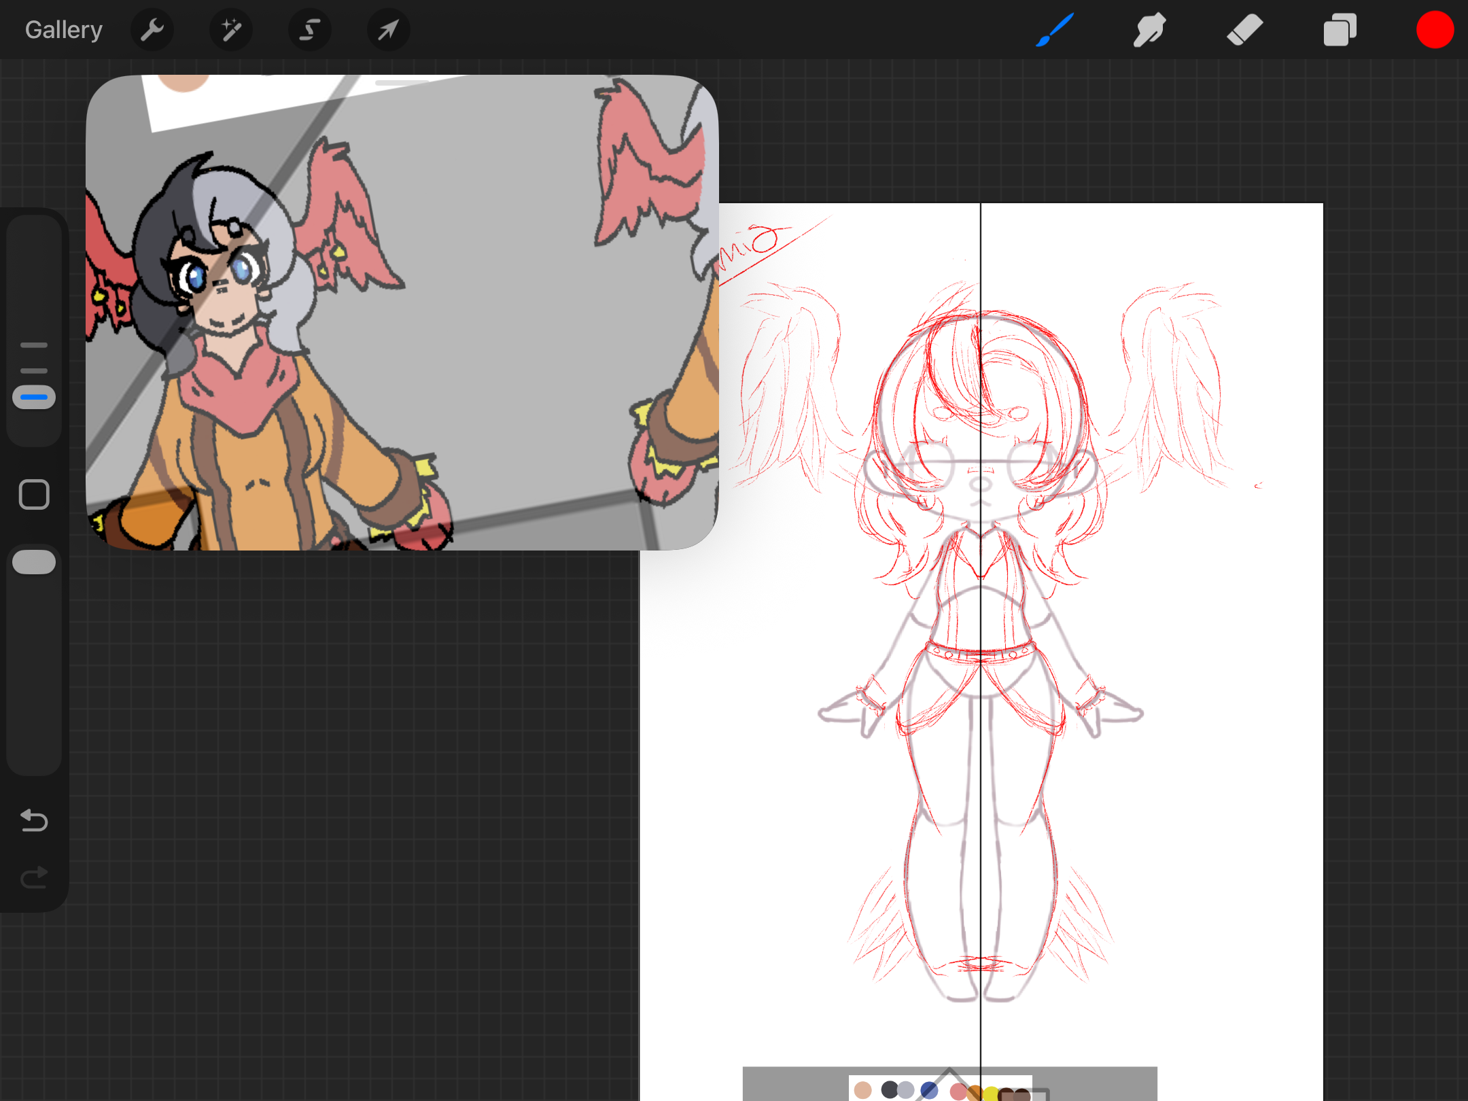1468x1101 pixels.
Task: Click the brush size slider handle
Action: pyautogui.click(x=34, y=396)
